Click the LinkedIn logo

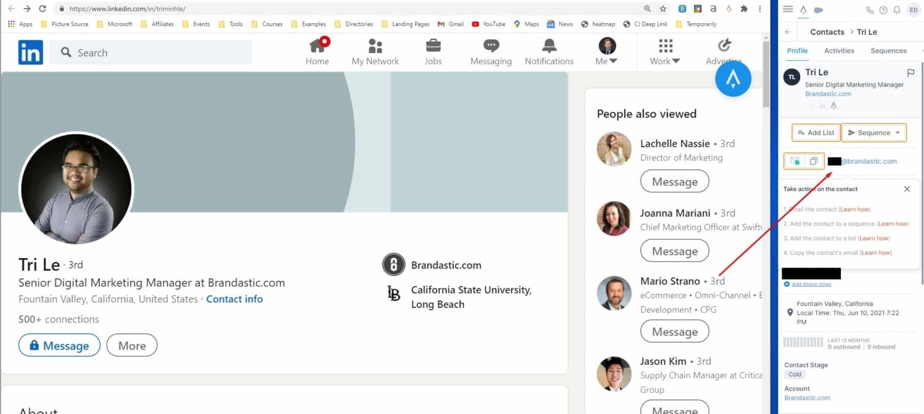[31, 52]
